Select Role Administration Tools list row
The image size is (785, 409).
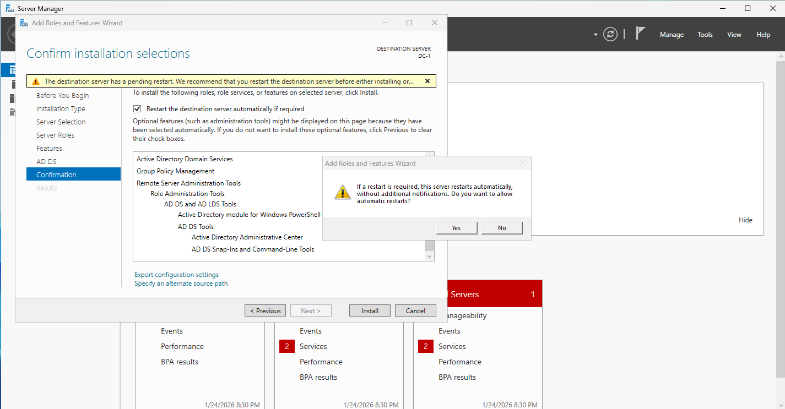[187, 194]
